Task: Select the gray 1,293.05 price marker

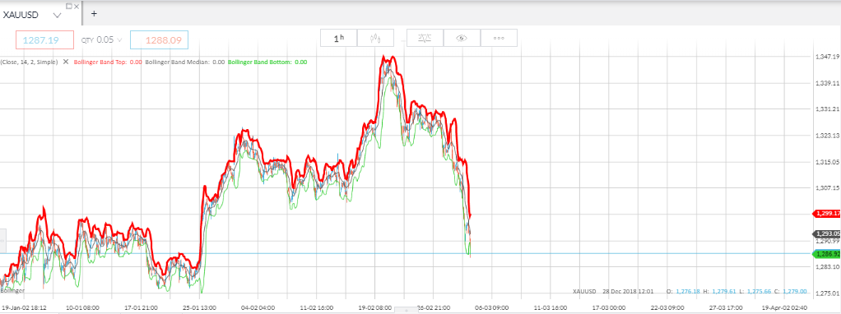Action: (x=827, y=233)
